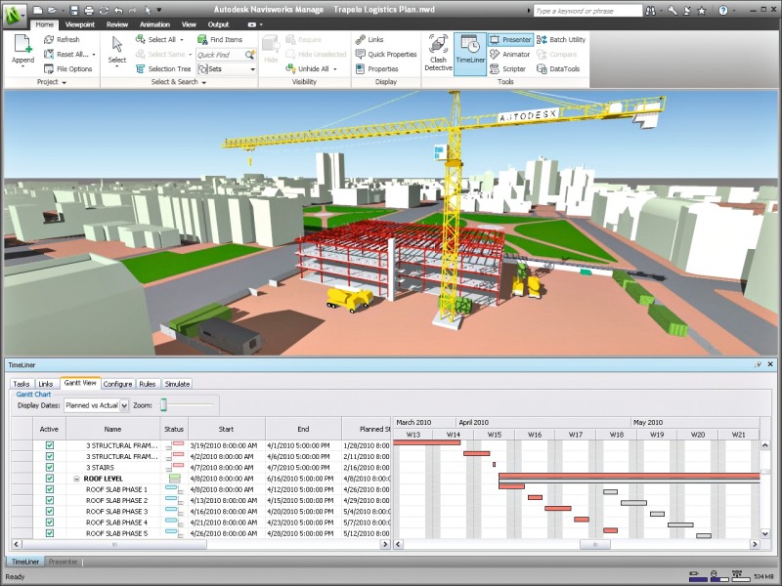This screenshot has width=782, height=586.
Task: Click the Print icon in quick access toolbar
Action: tap(89, 10)
